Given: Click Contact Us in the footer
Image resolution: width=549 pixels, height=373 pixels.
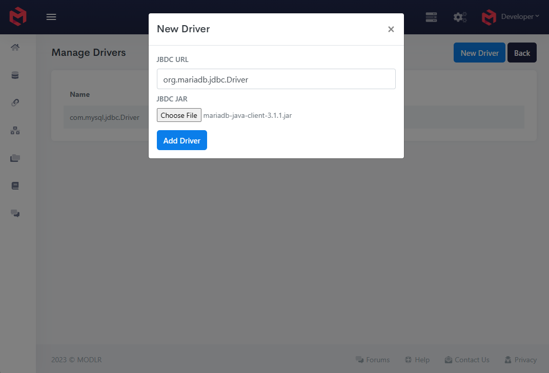Looking at the screenshot, I should tap(466, 360).
